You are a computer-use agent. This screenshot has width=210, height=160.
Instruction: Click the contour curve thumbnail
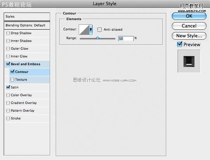(x=84, y=30)
